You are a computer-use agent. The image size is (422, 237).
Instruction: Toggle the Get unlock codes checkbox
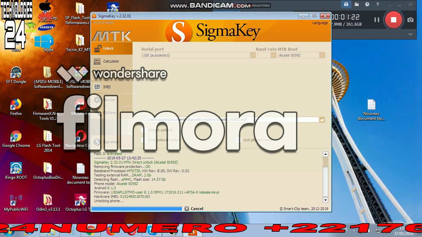144,140
